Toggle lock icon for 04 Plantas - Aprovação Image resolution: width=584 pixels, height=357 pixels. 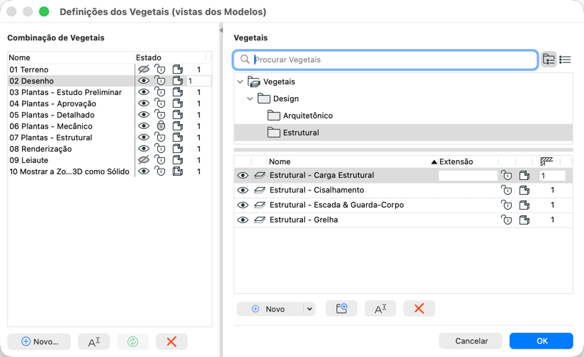point(160,103)
